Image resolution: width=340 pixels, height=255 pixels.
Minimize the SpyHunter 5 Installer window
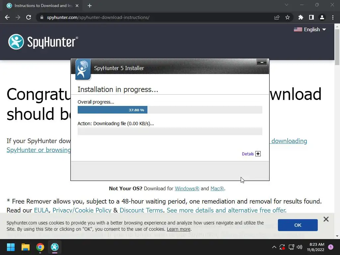tap(262, 62)
